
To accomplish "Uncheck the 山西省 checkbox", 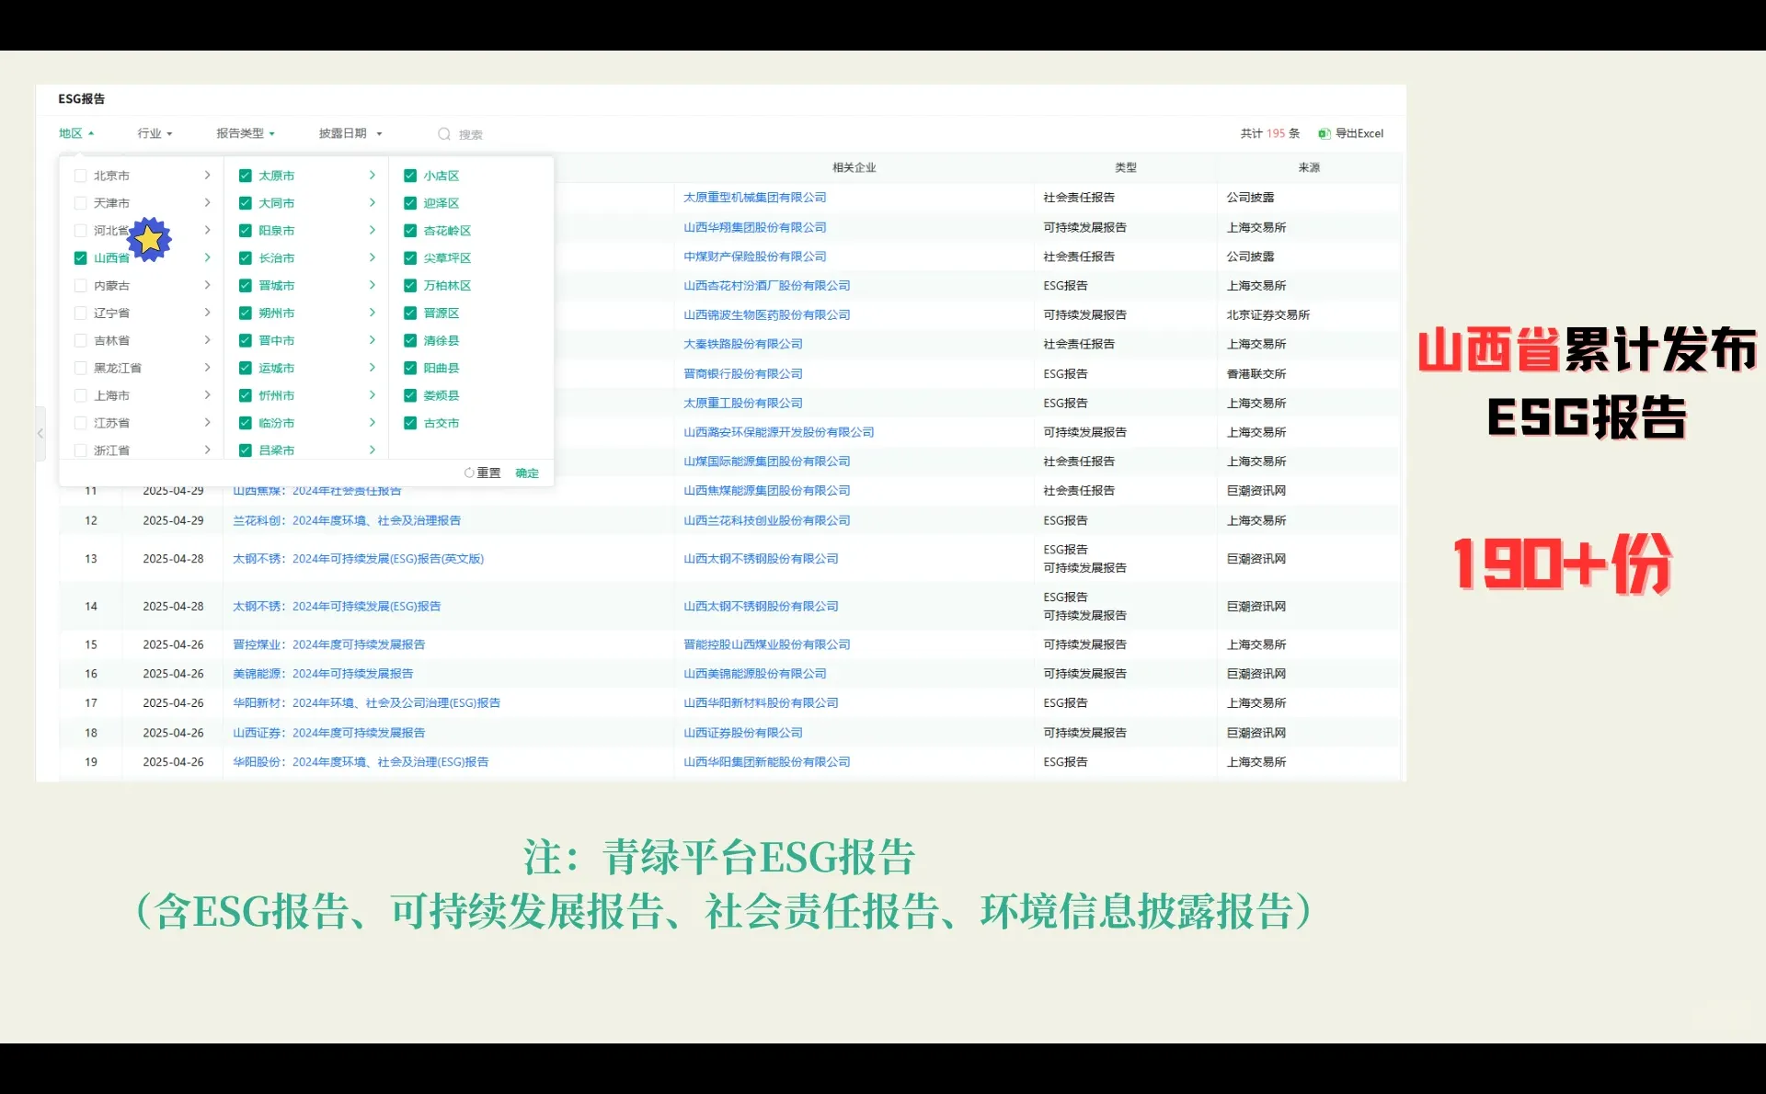I will tap(81, 257).
